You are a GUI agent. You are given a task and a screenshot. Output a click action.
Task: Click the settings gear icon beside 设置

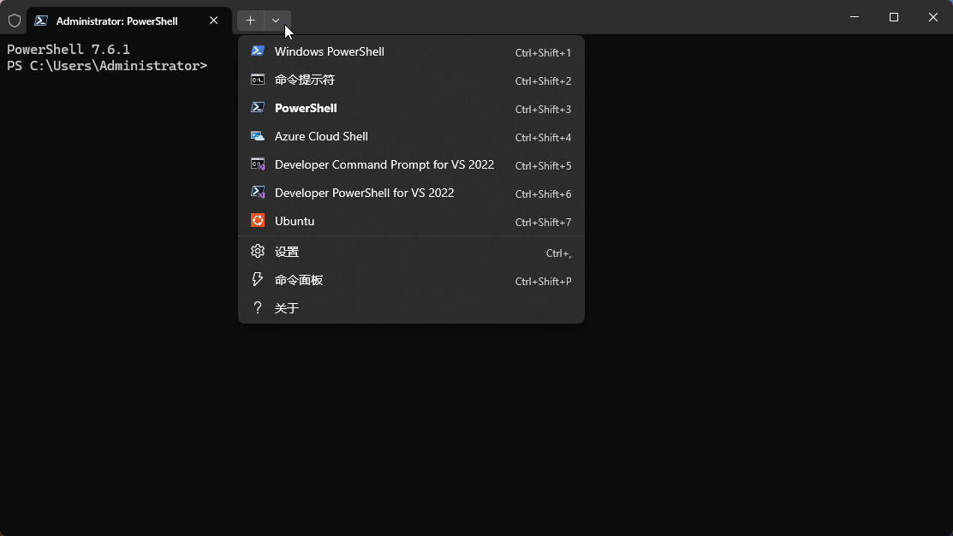[x=258, y=251]
